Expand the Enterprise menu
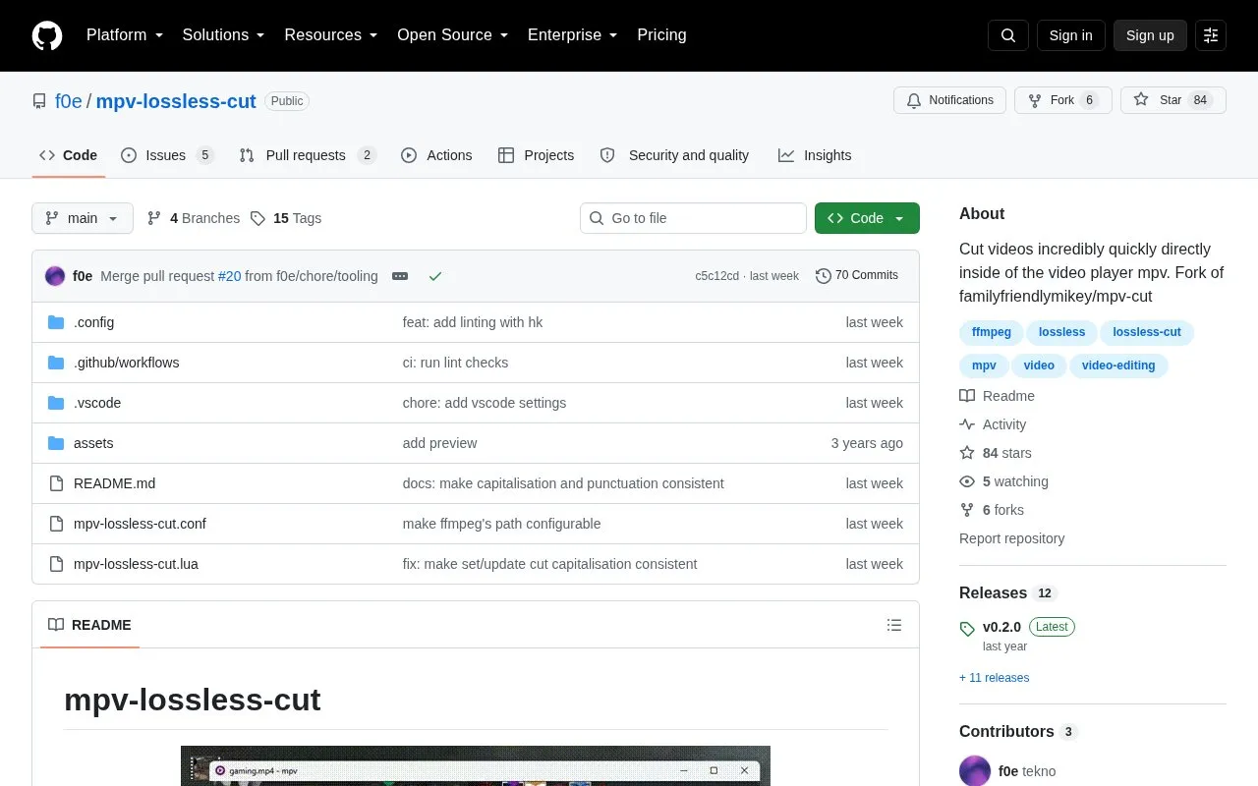 point(573,35)
